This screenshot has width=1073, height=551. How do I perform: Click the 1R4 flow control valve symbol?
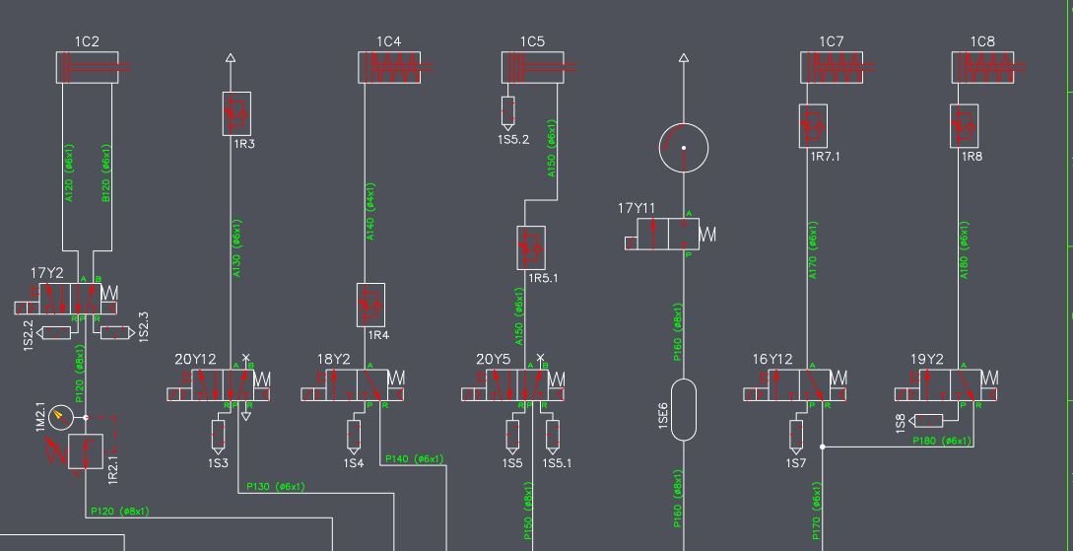(370, 306)
